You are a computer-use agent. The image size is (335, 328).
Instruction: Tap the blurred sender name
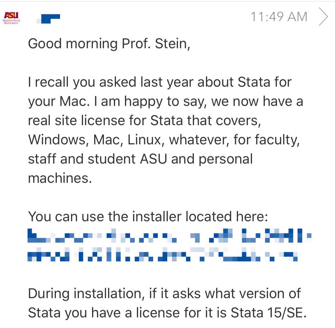[x=48, y=18]
